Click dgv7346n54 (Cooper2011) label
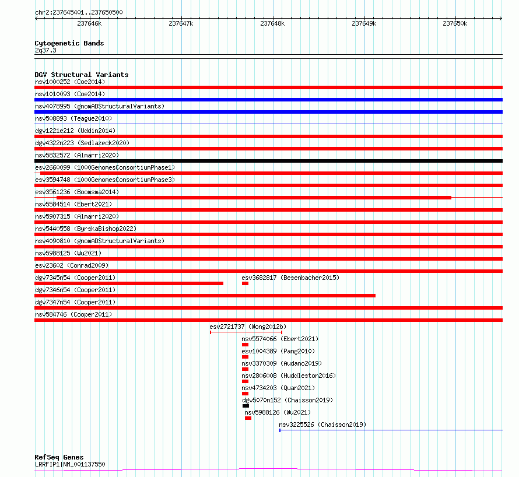 pyautogui.click(x=75, y=290)
